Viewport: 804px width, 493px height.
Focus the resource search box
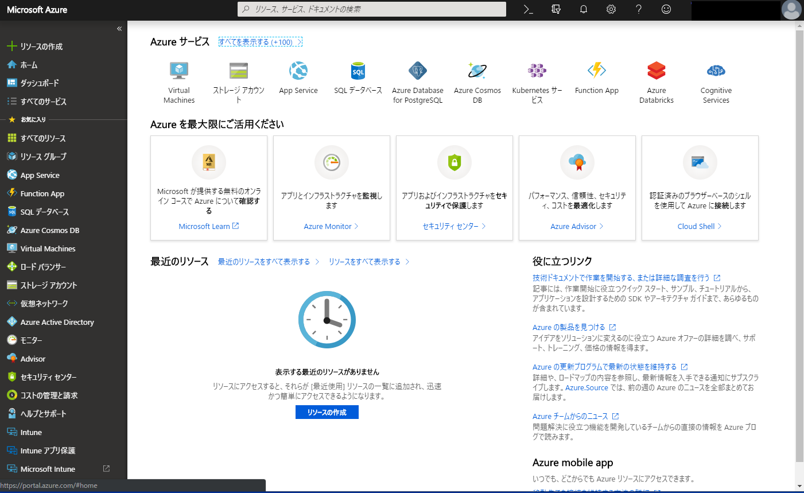coord(372,9)
